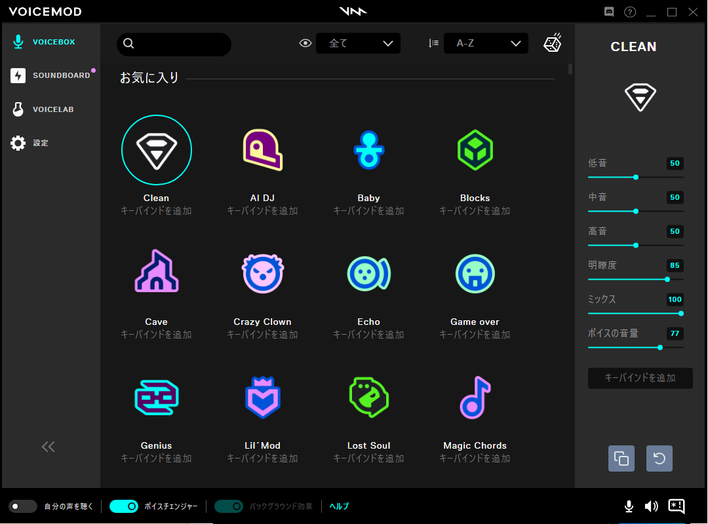Viewport: 708px width, 524px height.
Task: Reset voice settings with undo icon
Action: (x=659, y=458)
